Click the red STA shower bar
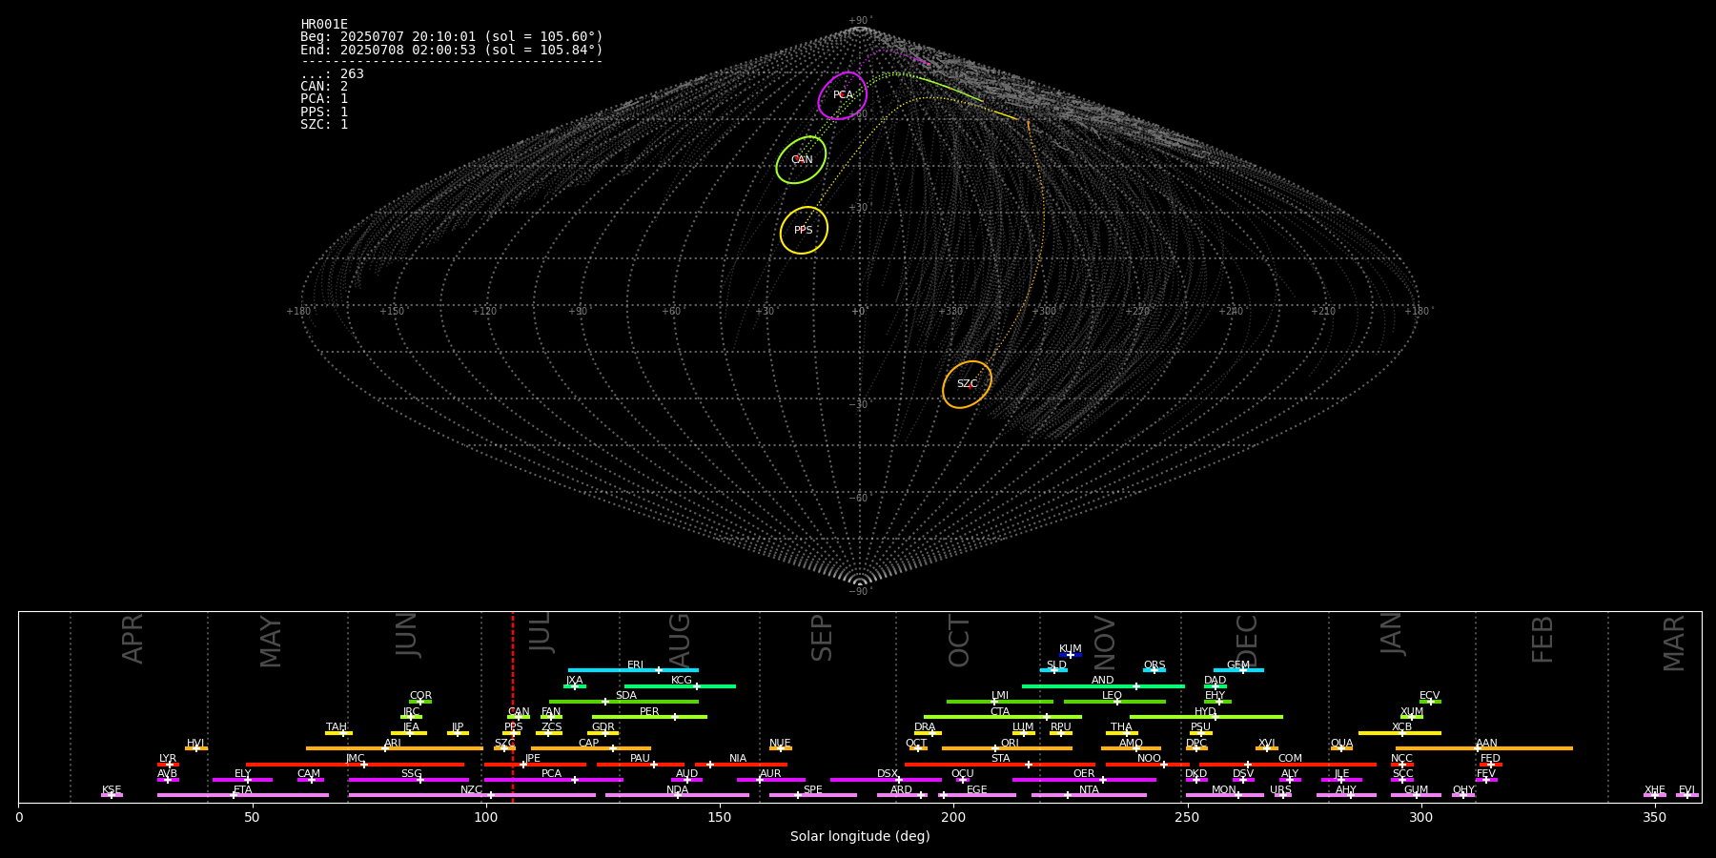 tap(1000, 765)
